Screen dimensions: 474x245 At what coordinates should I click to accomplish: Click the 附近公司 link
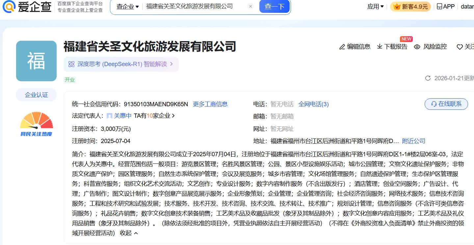click(x=413, y=141)
